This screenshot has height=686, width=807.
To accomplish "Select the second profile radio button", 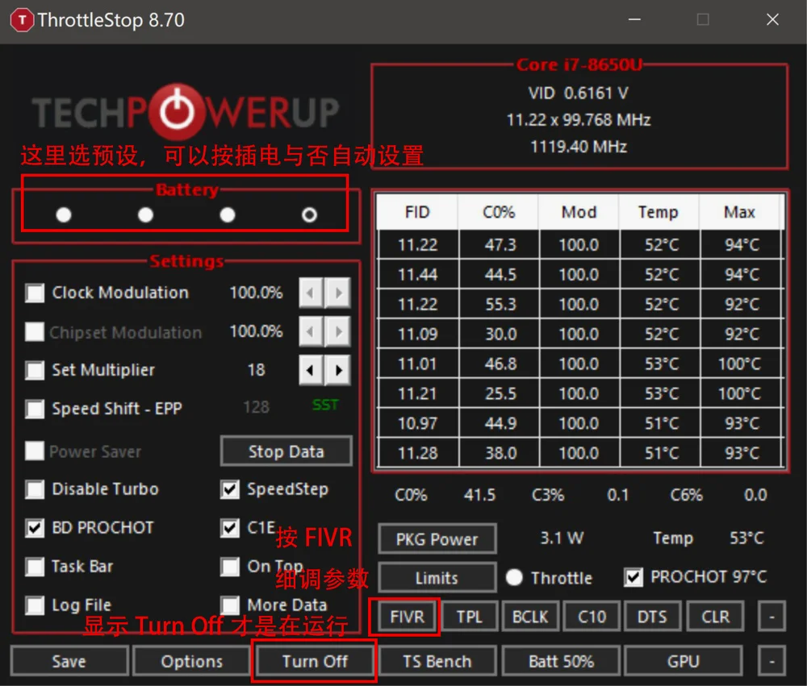I will [x=145, y=214].
